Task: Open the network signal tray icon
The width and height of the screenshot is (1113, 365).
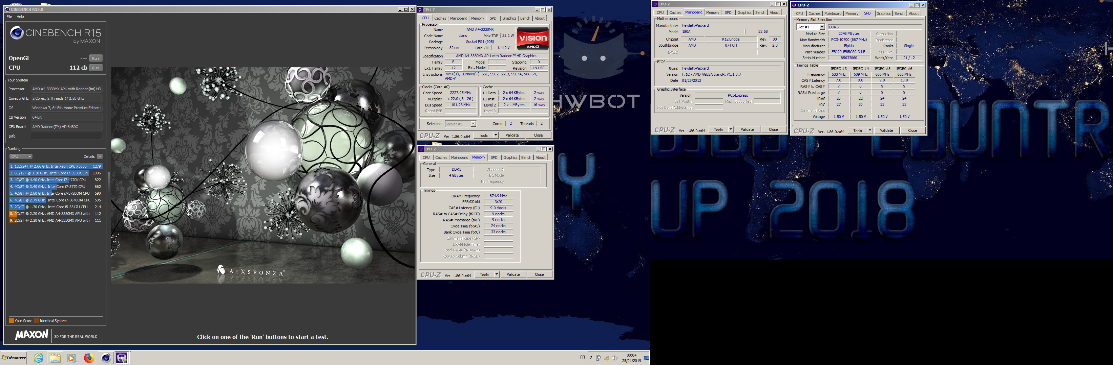Action: 607,358
